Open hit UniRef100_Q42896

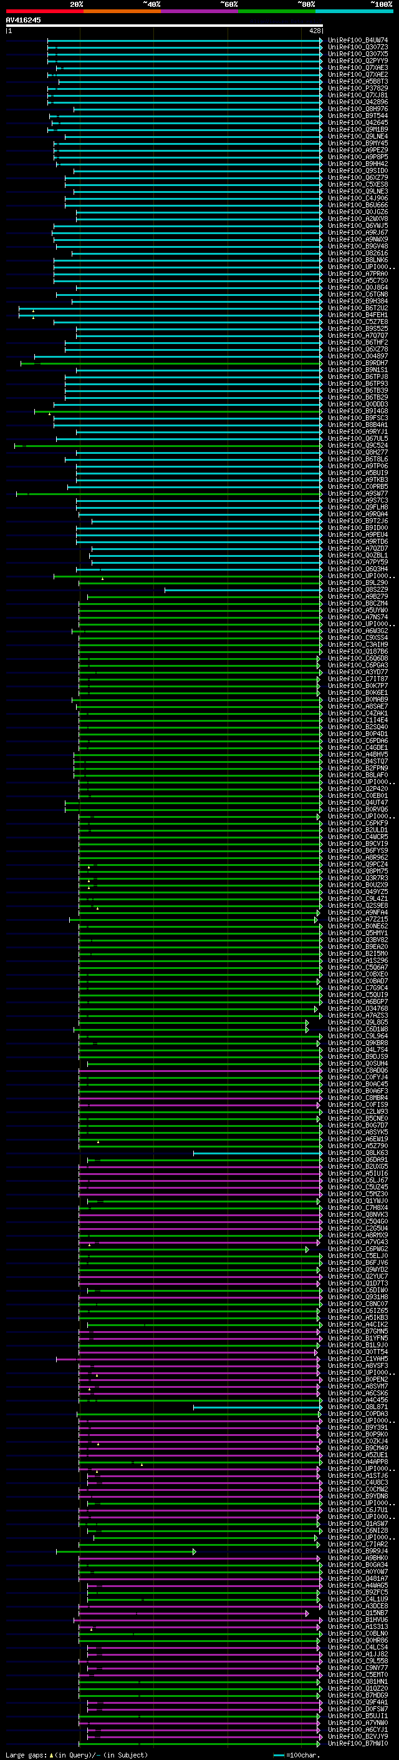(x=358, y=102)
